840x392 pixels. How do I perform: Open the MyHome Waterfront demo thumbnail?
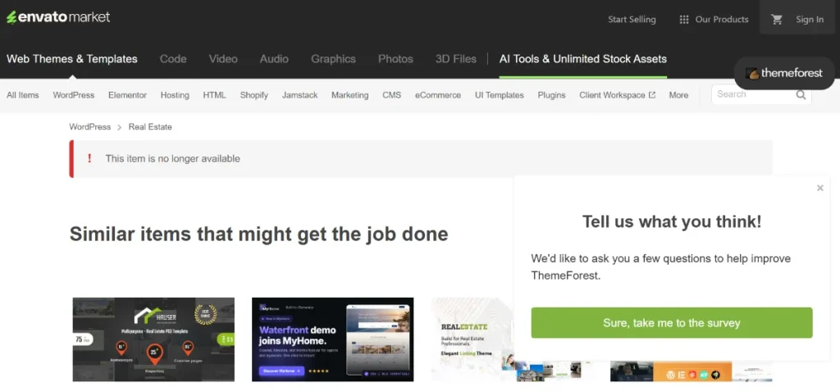tap(333, 340)
